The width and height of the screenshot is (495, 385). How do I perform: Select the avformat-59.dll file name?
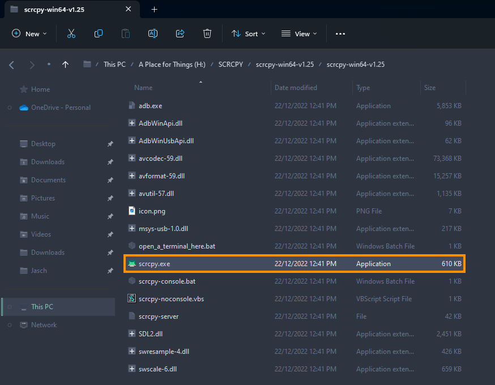tap(161, 176)
